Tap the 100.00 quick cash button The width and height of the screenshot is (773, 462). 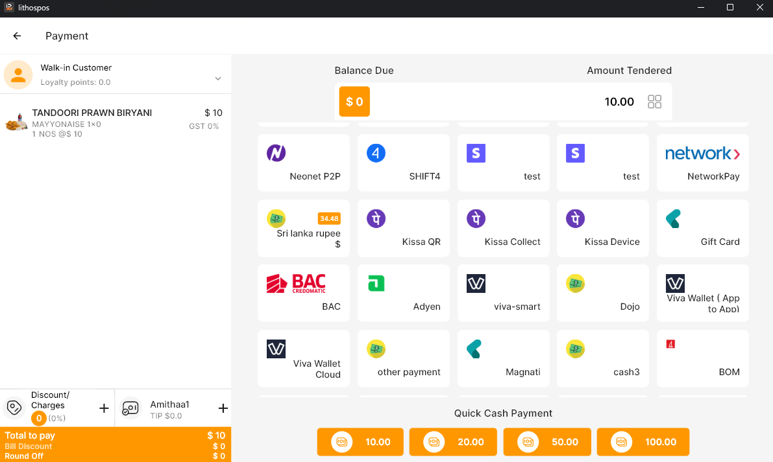click(643, 442)
